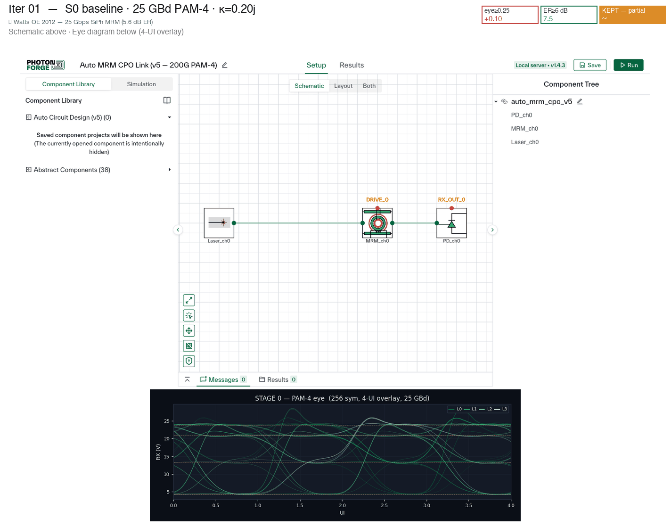Click the ER≥6 dB metric box
This screenshot has height=527, width=671.
click(569, 15)
